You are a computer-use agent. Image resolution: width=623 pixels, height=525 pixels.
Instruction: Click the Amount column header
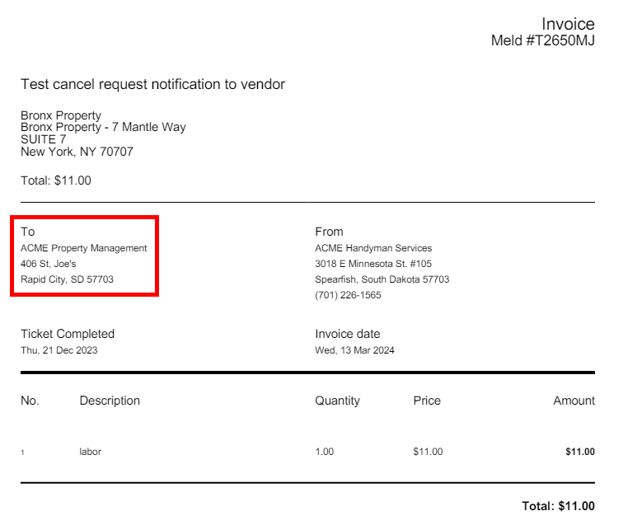(574, 401)
